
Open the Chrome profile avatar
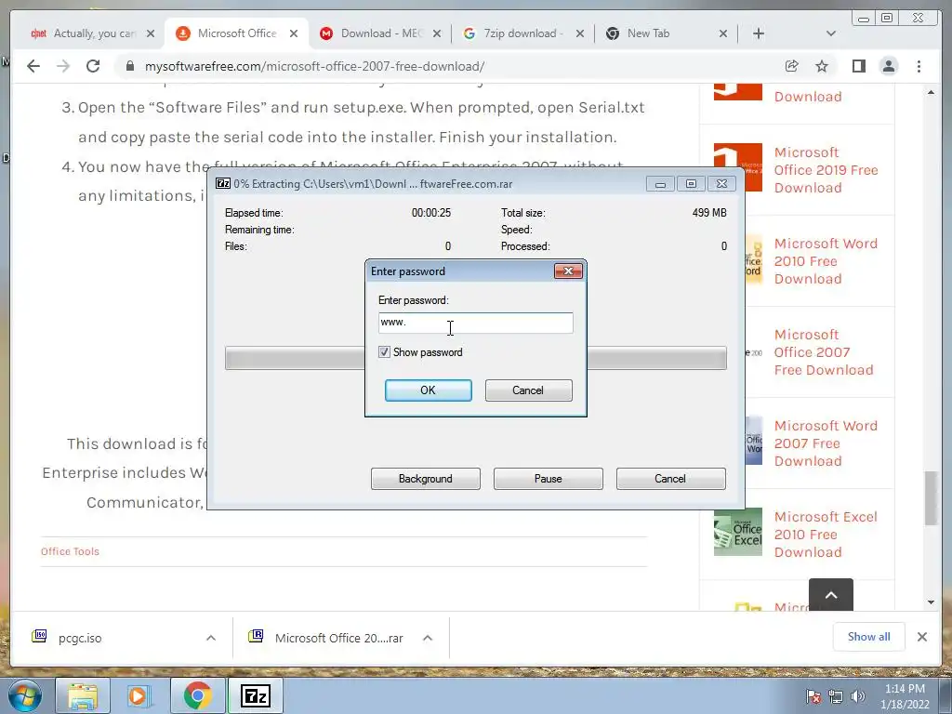(888, 66)
